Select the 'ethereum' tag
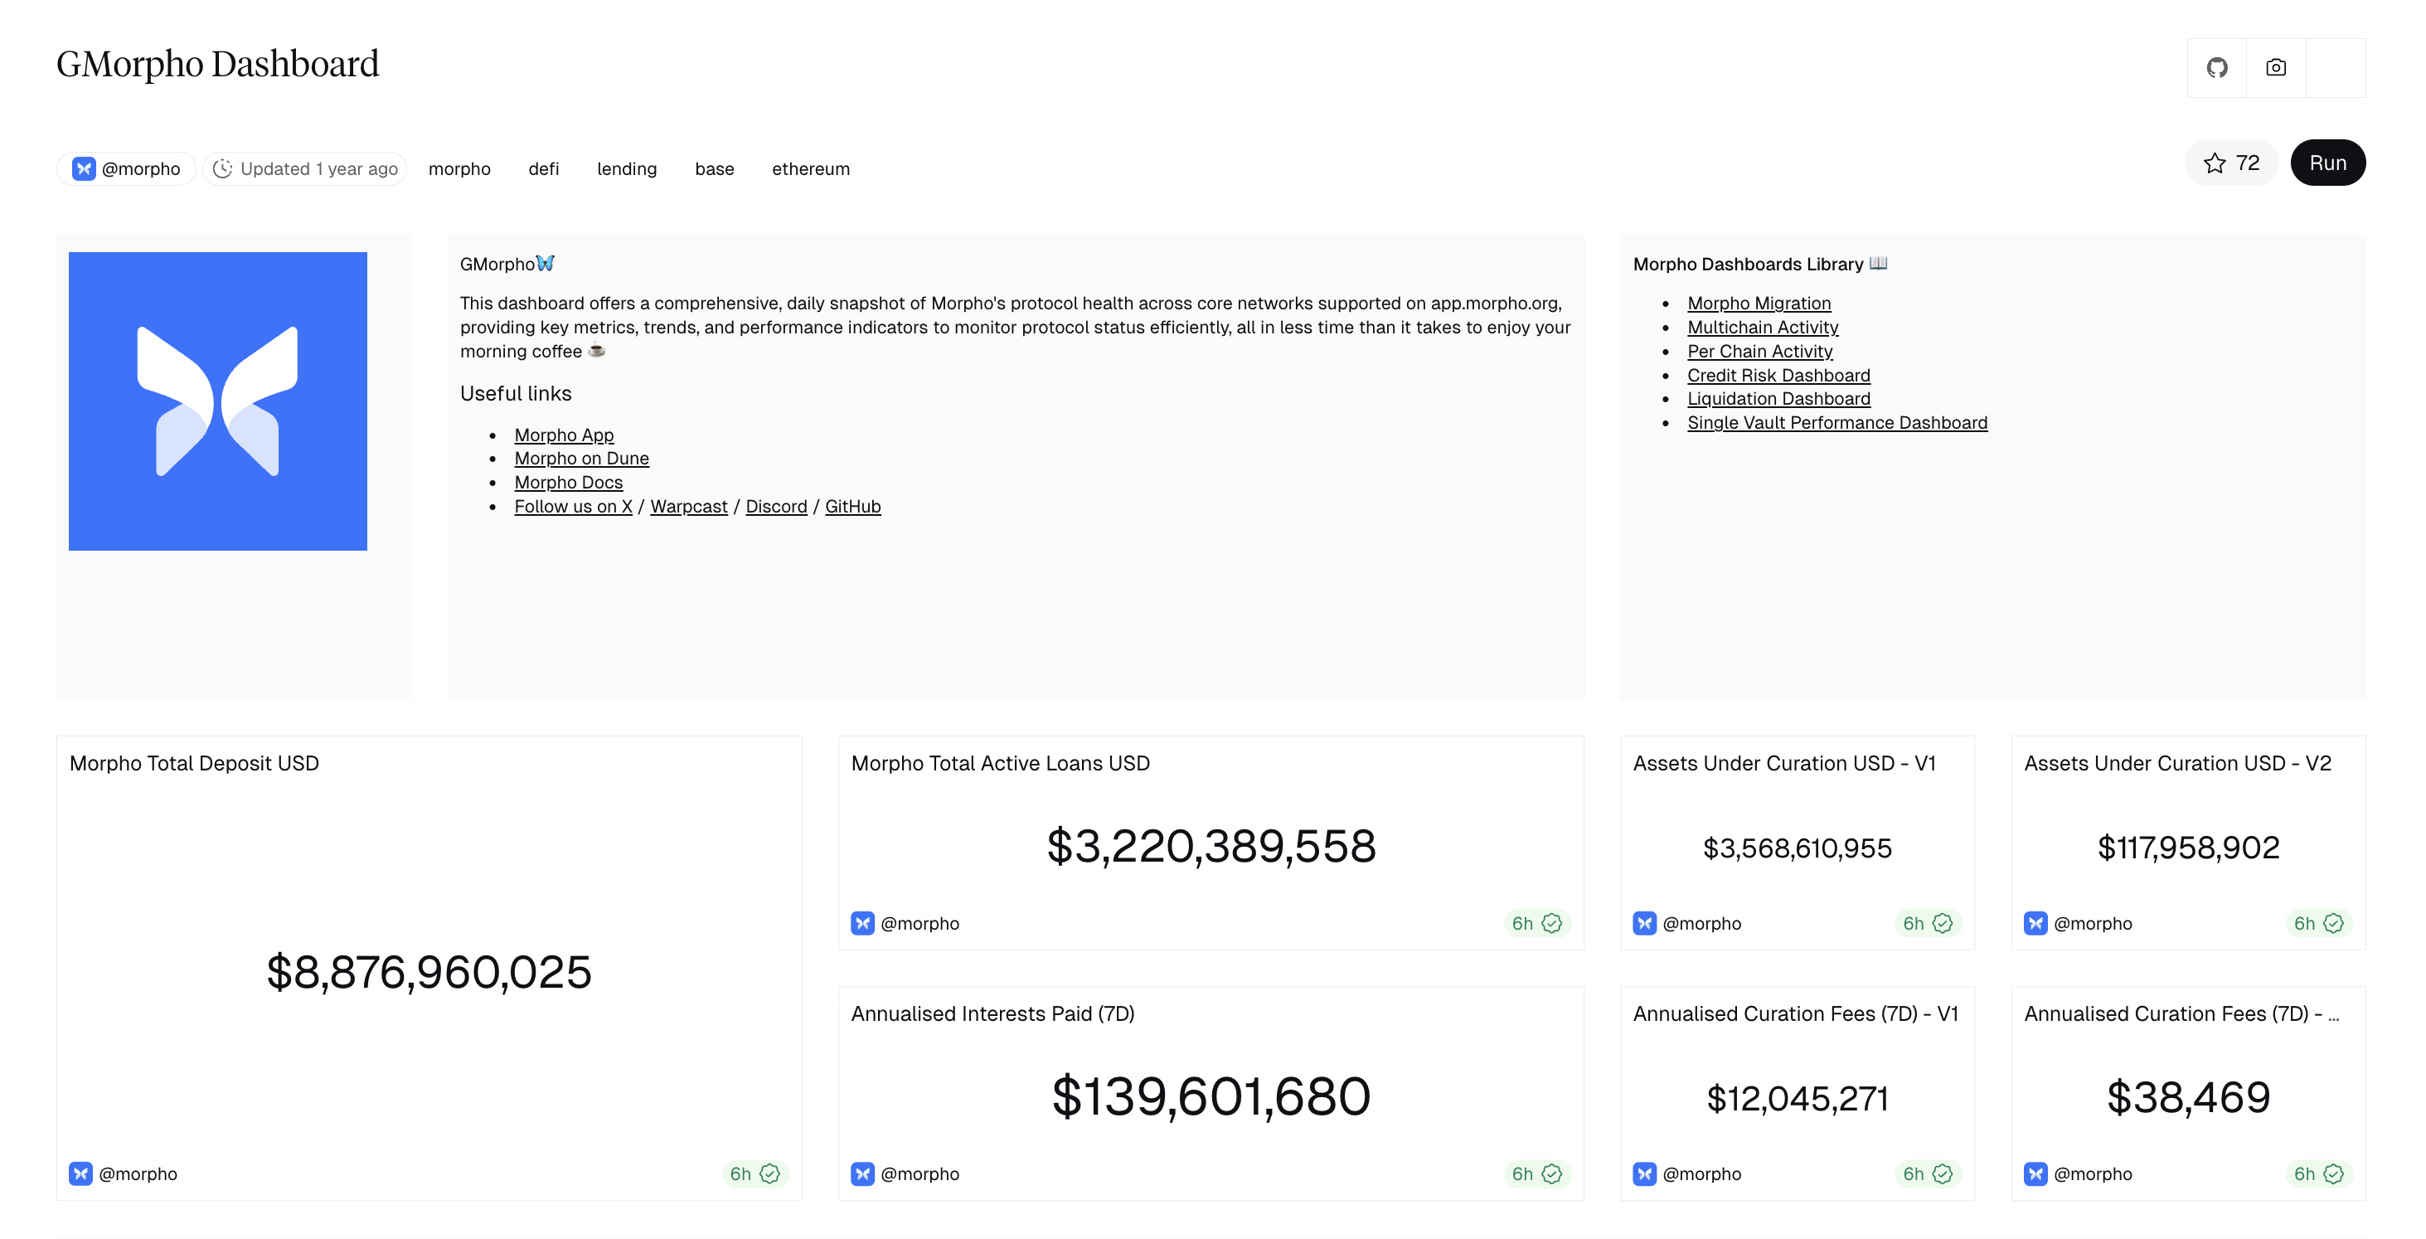The width and height of the screenshot is (2426, 1239). point(811,168)
